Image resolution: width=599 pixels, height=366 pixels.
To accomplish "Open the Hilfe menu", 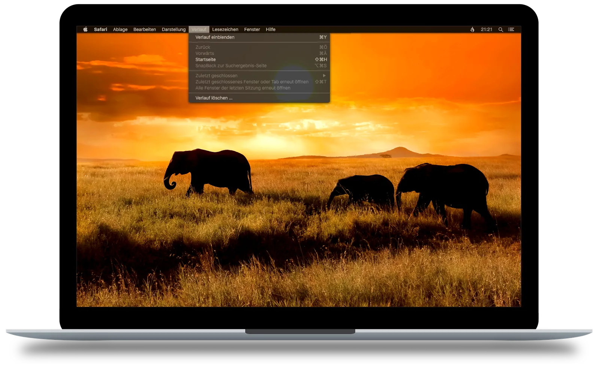I will click(x=271, y=29).
